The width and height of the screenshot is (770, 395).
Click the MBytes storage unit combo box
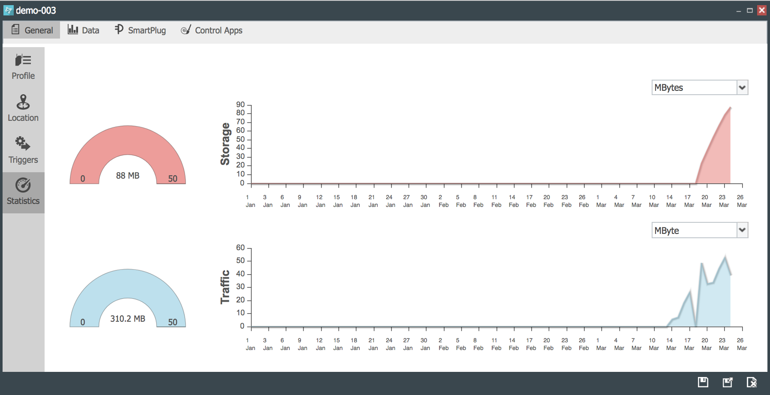[700, 88]
